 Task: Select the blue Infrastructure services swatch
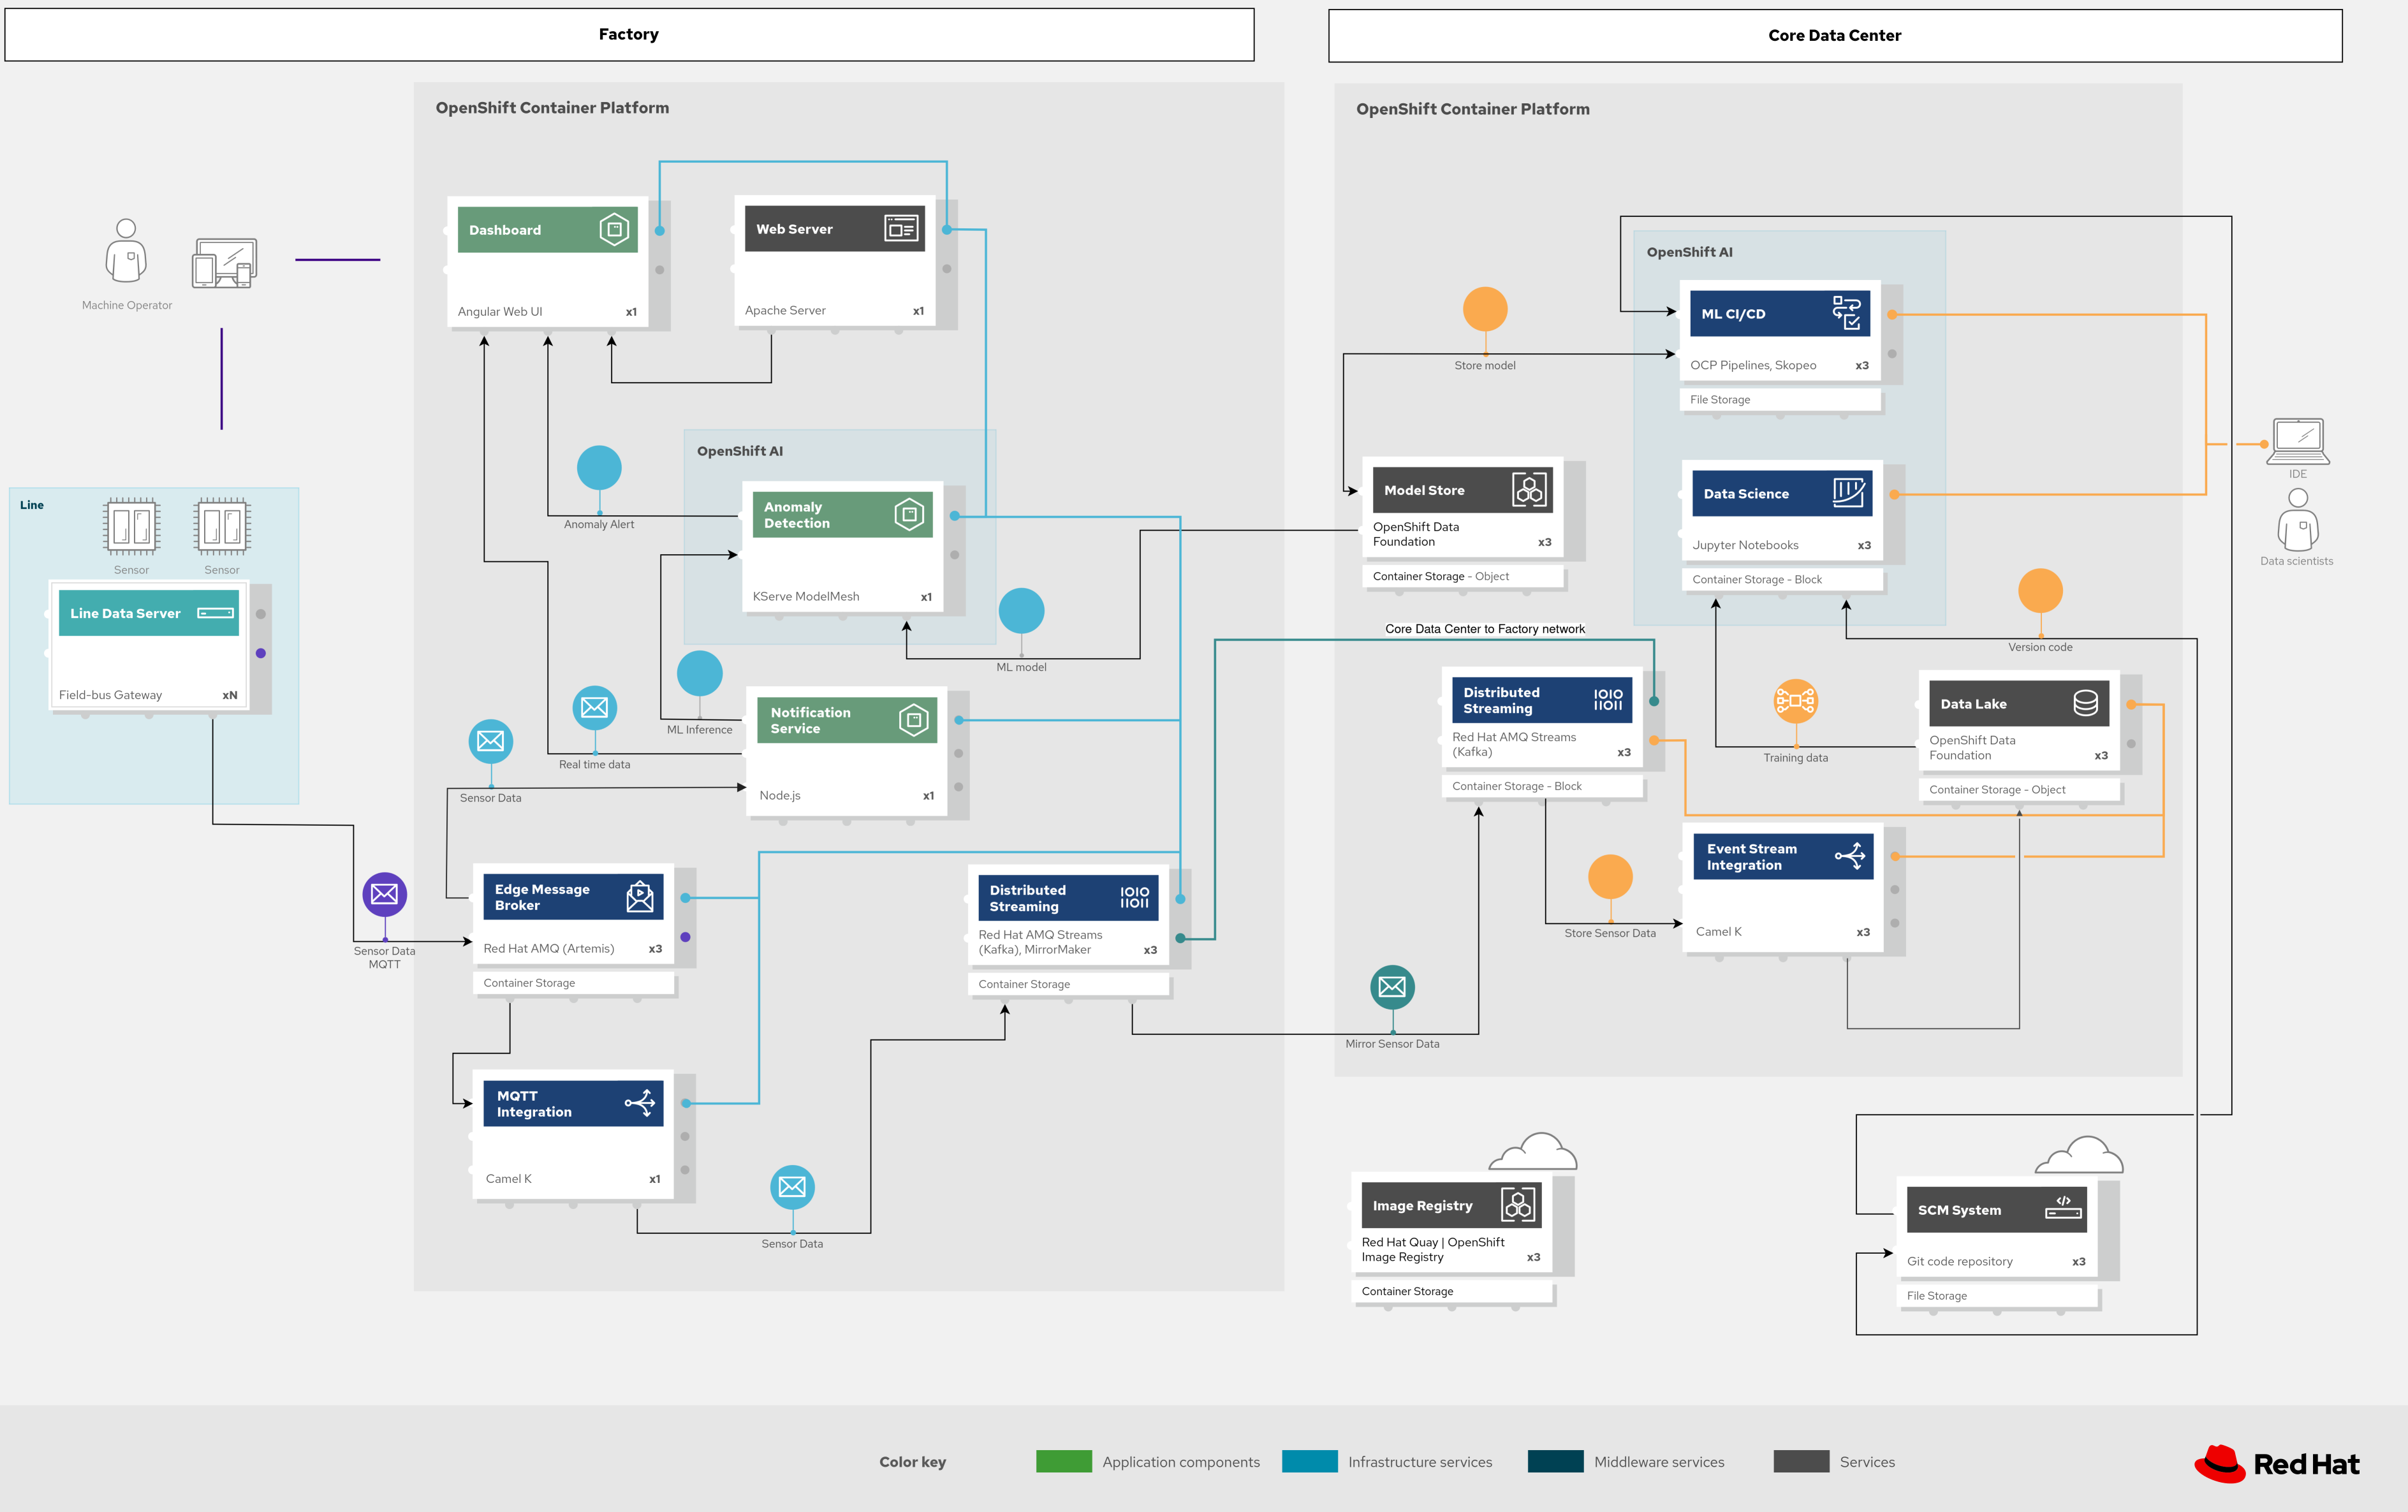coord(1310,1461)
